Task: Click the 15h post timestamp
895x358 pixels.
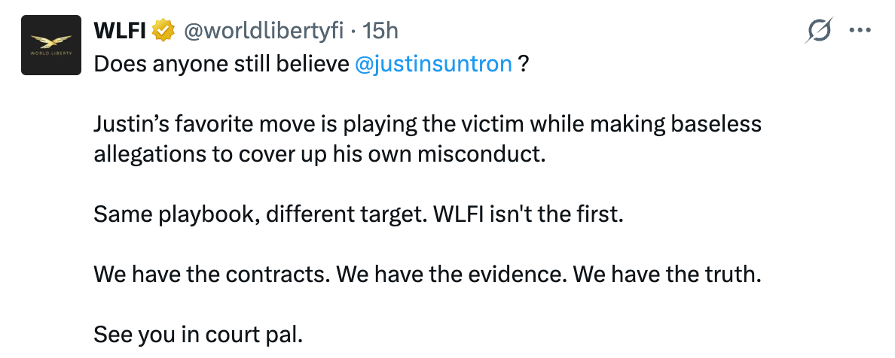Action: 380,31
